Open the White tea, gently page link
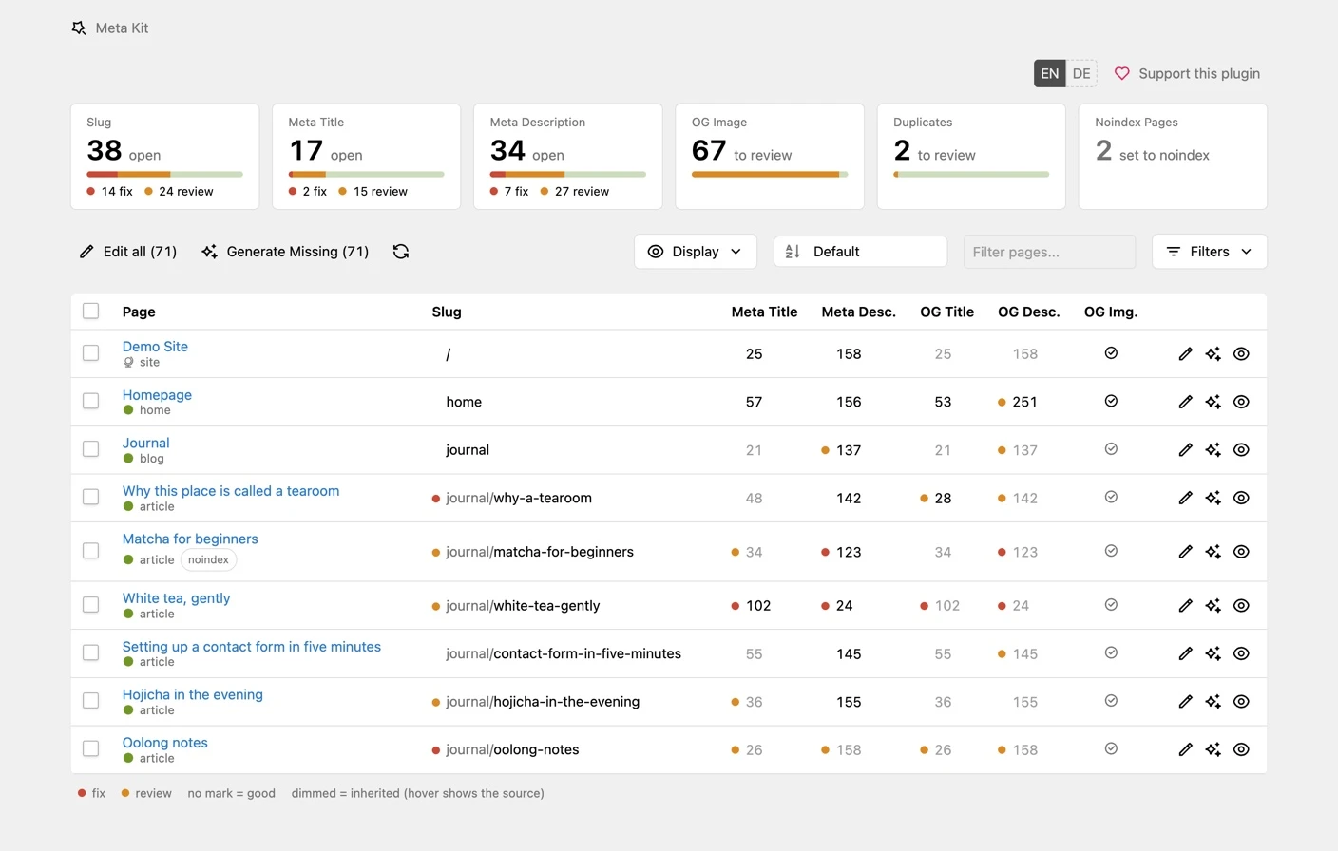Viewport: 1338px width, 851px height. click(x=176, y=598)
